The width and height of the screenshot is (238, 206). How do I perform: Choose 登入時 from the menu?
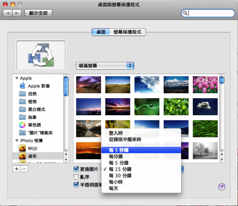coord(141,133)
